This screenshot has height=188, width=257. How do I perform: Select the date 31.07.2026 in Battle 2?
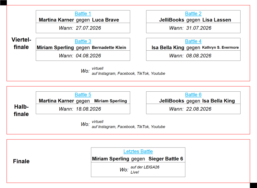pyautogui.click(x=199, y=28)
